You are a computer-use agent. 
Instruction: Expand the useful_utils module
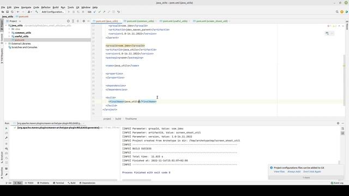click(9, 36)
